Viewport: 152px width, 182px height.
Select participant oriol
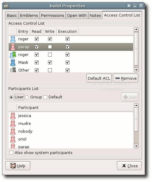[x=22, y=139]
